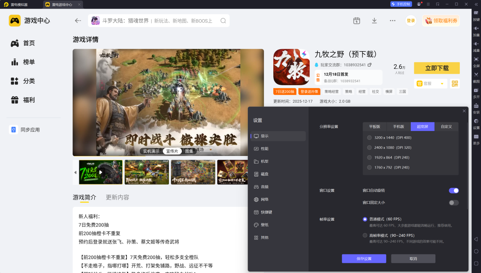Open the 官服 server dropdown
The width and height of the screenshot is (481, 273).
click(431, 84)
